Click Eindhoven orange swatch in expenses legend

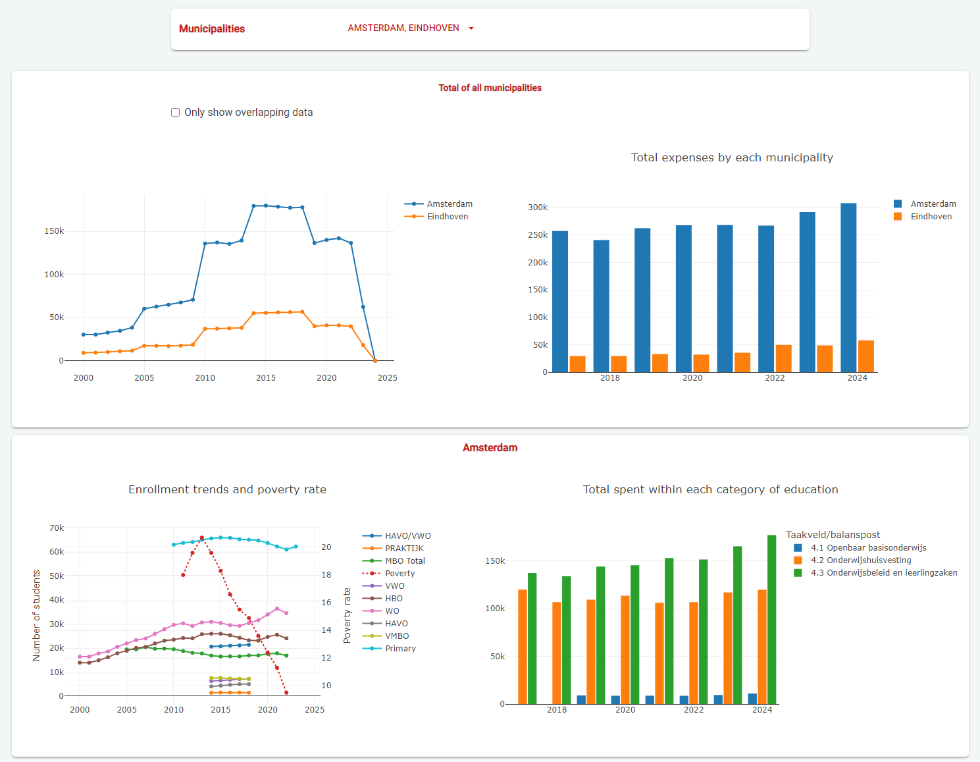click(898, 217)
